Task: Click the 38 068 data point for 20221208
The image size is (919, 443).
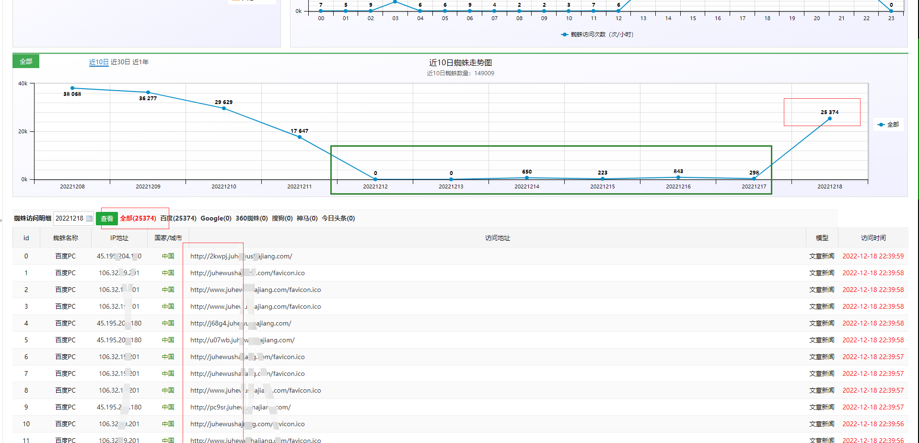Action: pos(72,88)
